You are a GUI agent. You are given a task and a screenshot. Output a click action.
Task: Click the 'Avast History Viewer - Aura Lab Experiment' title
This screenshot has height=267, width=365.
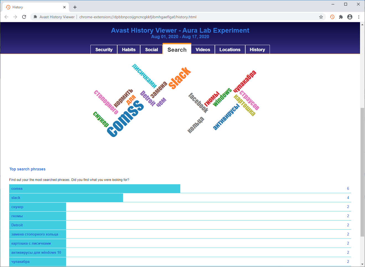180,30
